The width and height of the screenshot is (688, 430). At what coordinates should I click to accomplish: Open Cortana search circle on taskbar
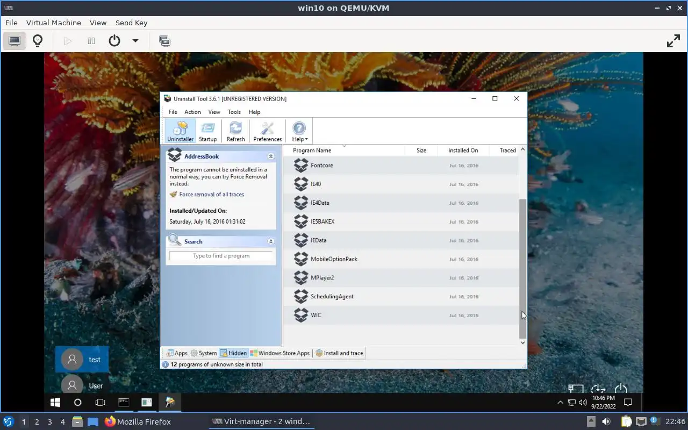coord(77,402)
